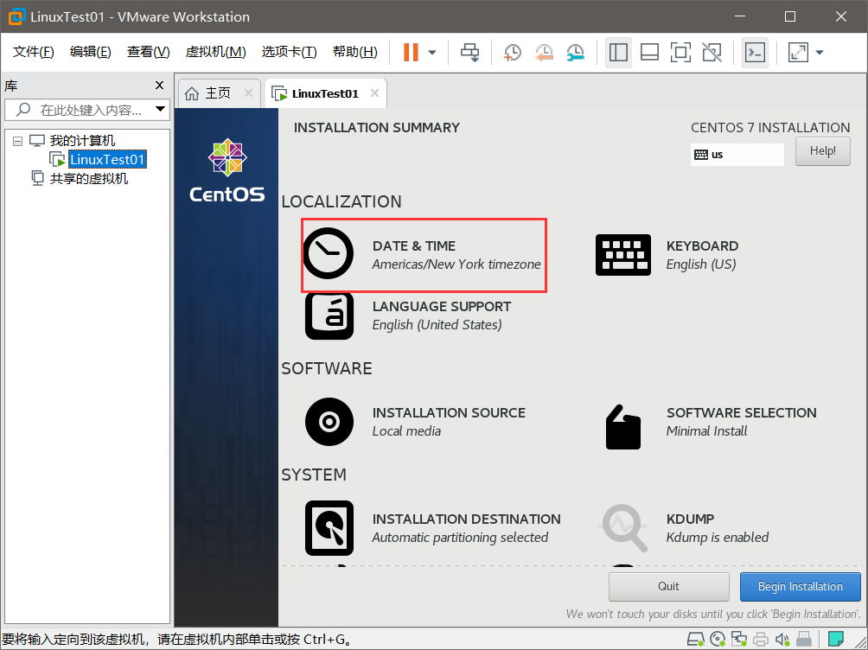Click the stretch guest display icon

pos(798,53)
